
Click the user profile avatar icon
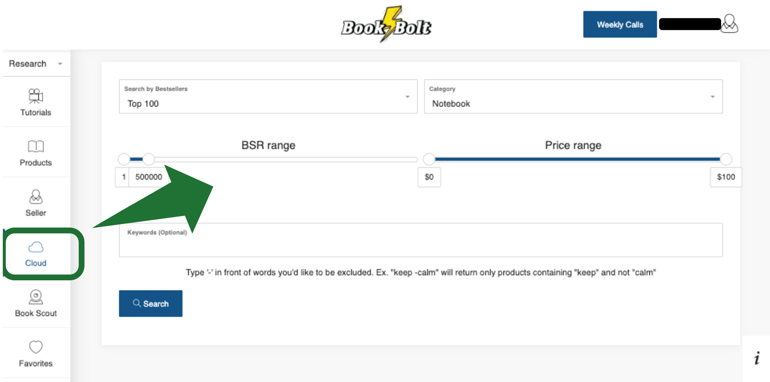(x=729, y=23)
